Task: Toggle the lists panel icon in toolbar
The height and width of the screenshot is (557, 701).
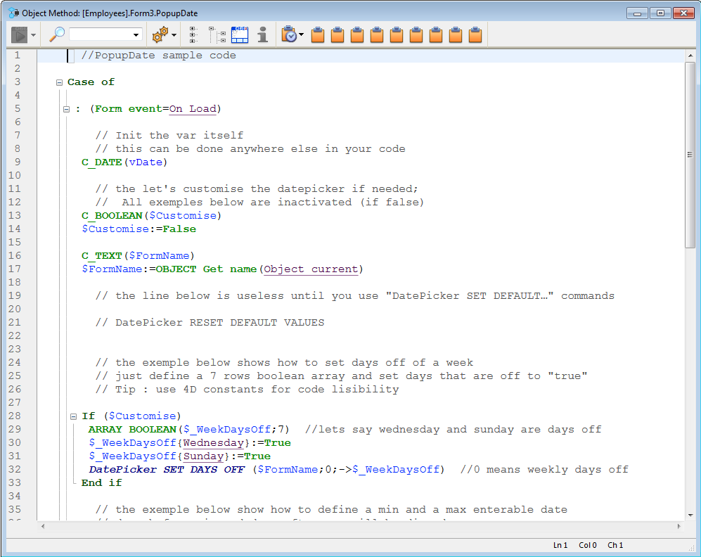Action: pos(240,34)
